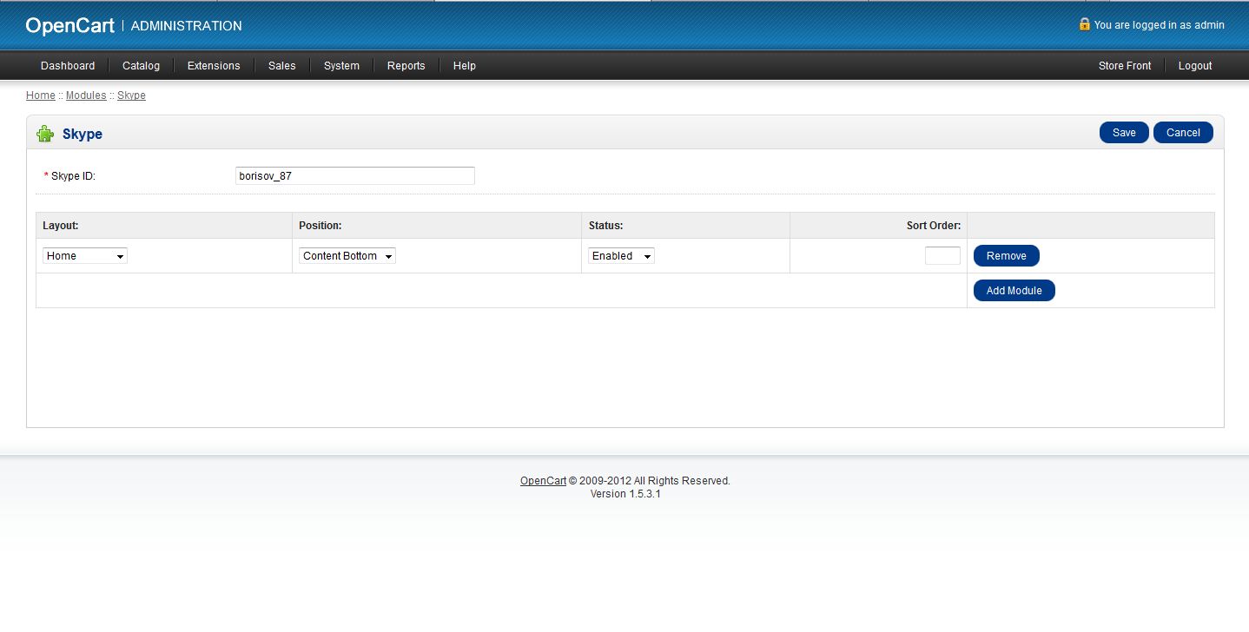Screen dimensions: 1249x632
Task: Open the Position dropdown showing Content Bottom
Action: [347, 256]
